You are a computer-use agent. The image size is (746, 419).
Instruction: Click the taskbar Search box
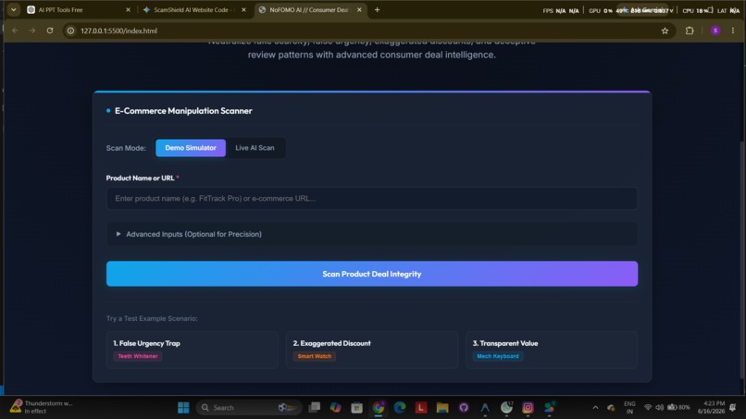249,408
